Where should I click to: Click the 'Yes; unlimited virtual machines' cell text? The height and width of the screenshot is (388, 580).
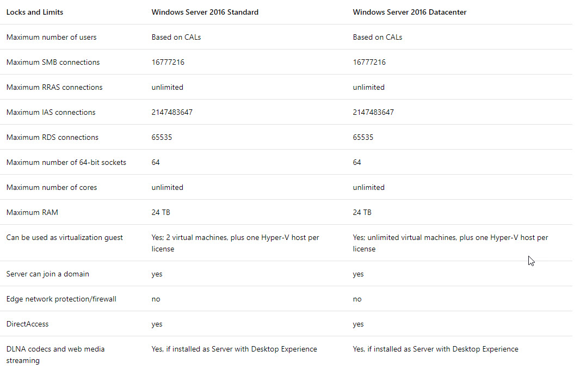(x=451, y=243)
